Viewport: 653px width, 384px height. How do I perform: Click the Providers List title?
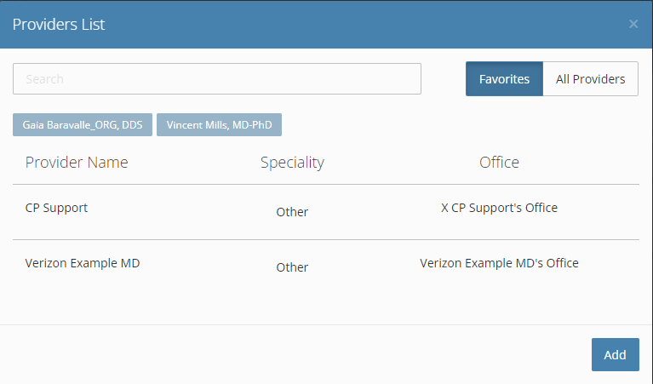59,24
